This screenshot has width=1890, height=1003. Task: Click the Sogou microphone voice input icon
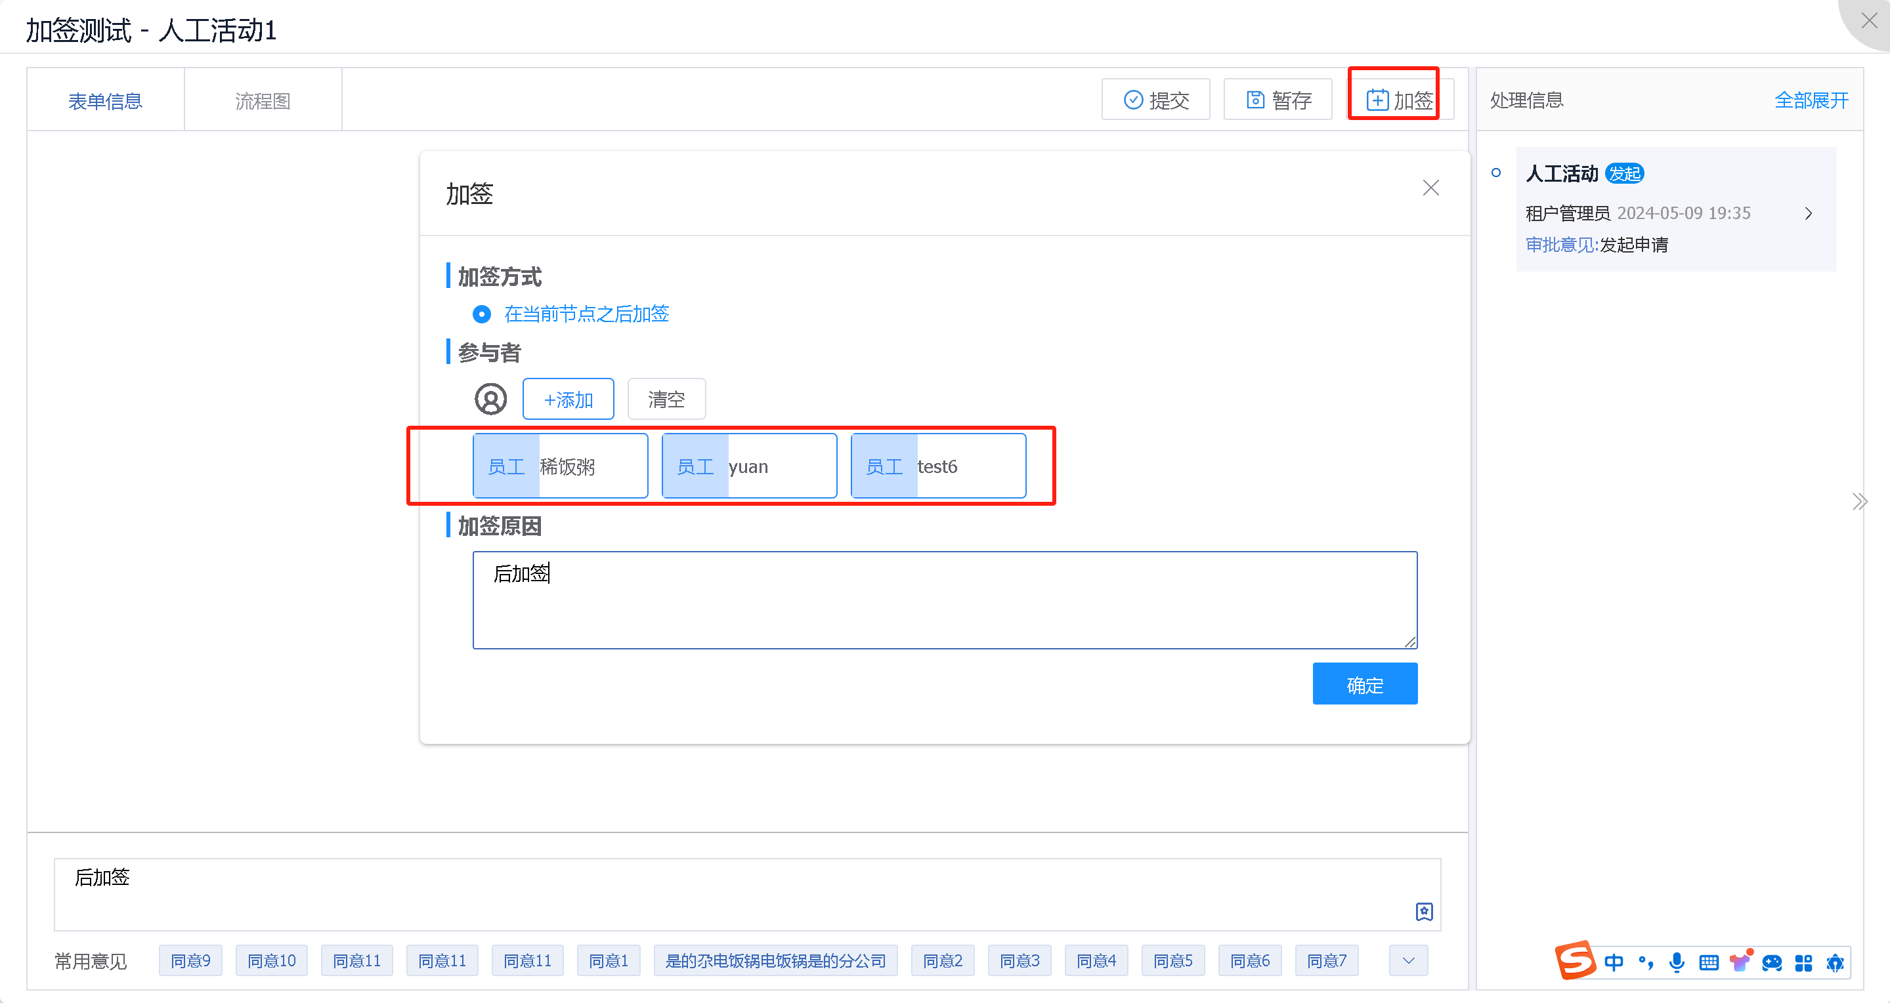point(1677,962)
